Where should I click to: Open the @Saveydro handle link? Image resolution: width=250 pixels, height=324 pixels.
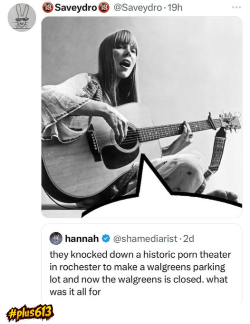pyautogui.click(x=138, y=8)
